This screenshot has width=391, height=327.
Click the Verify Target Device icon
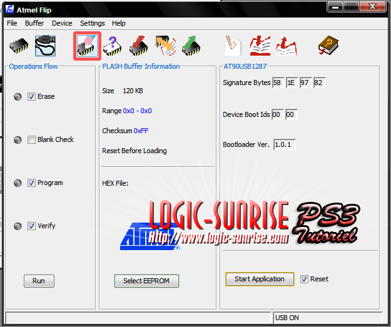[166, 46]
